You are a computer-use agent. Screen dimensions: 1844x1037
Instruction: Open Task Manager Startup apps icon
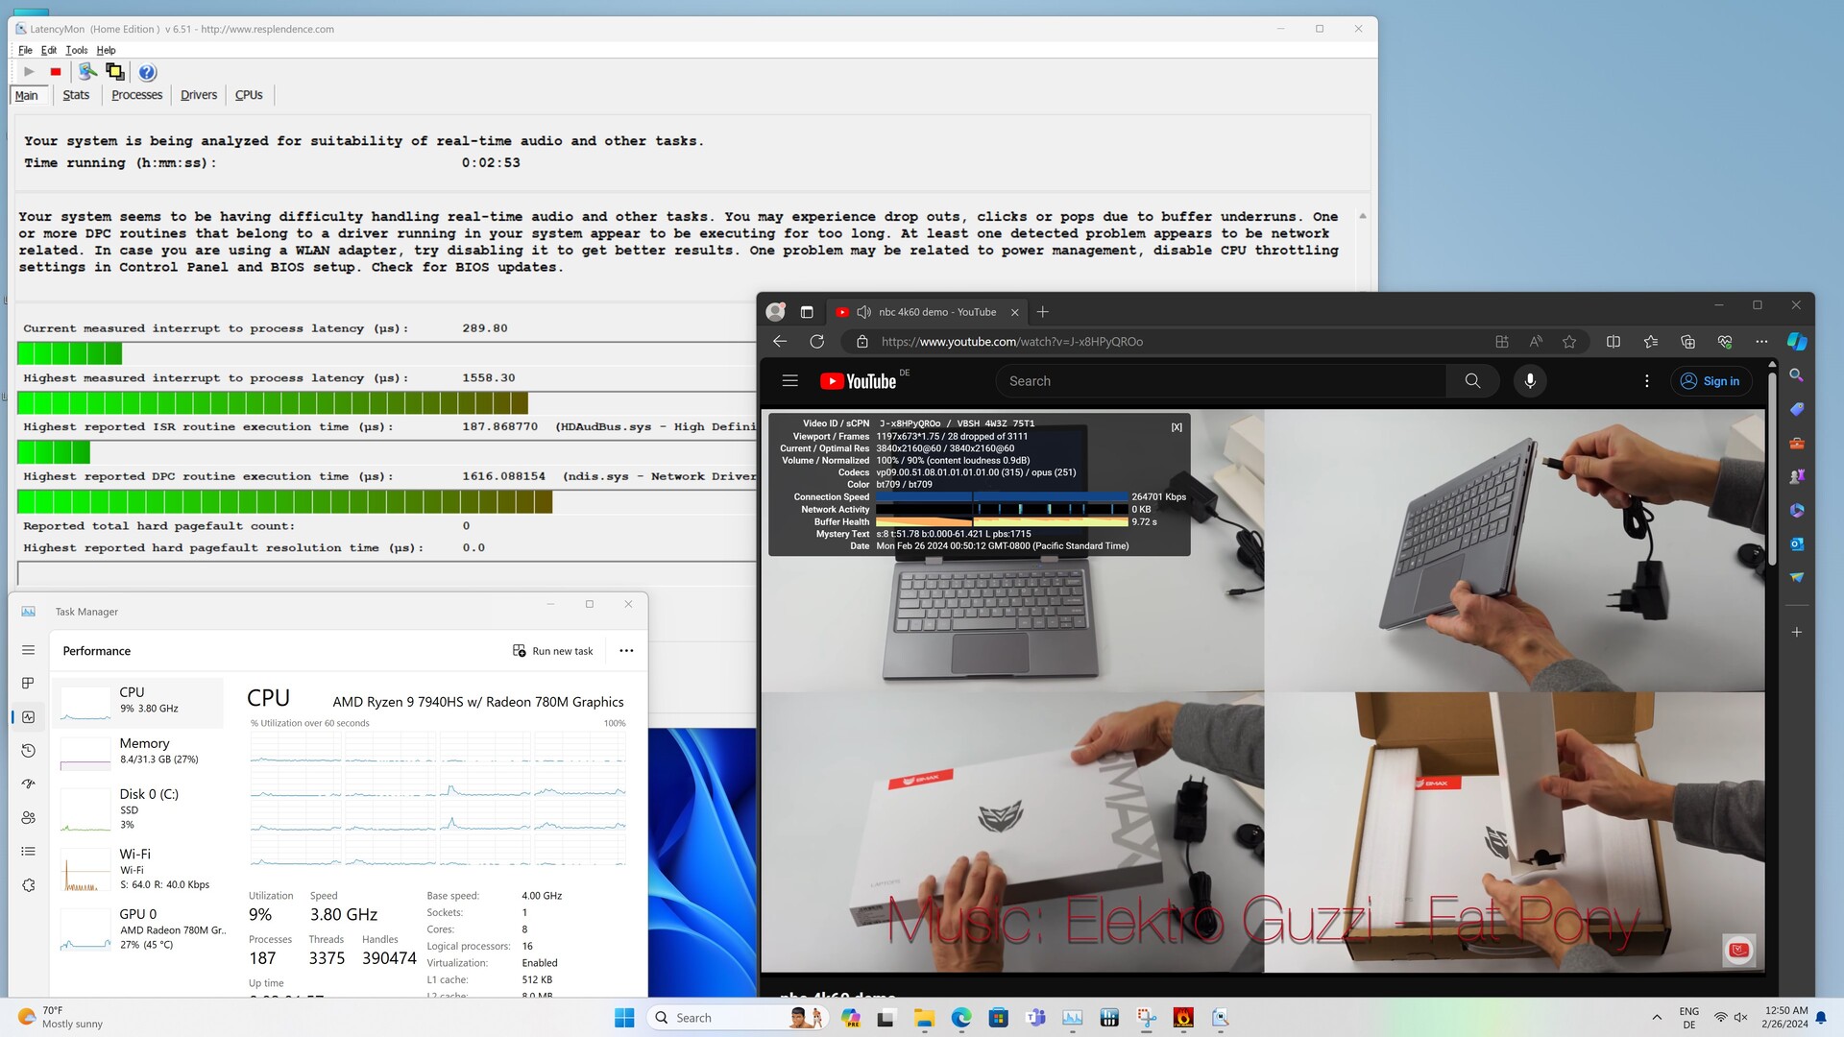pos(29,784)
